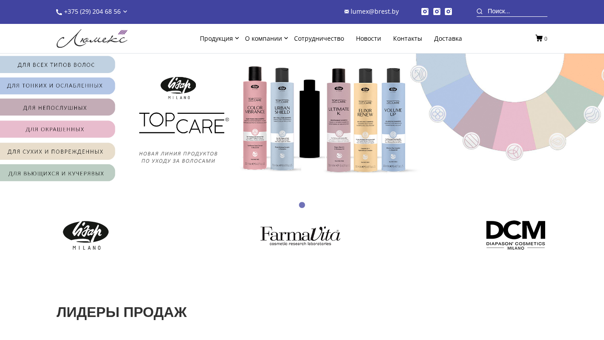
Task: Open the Новости menu item
Action: pos(368,39)
